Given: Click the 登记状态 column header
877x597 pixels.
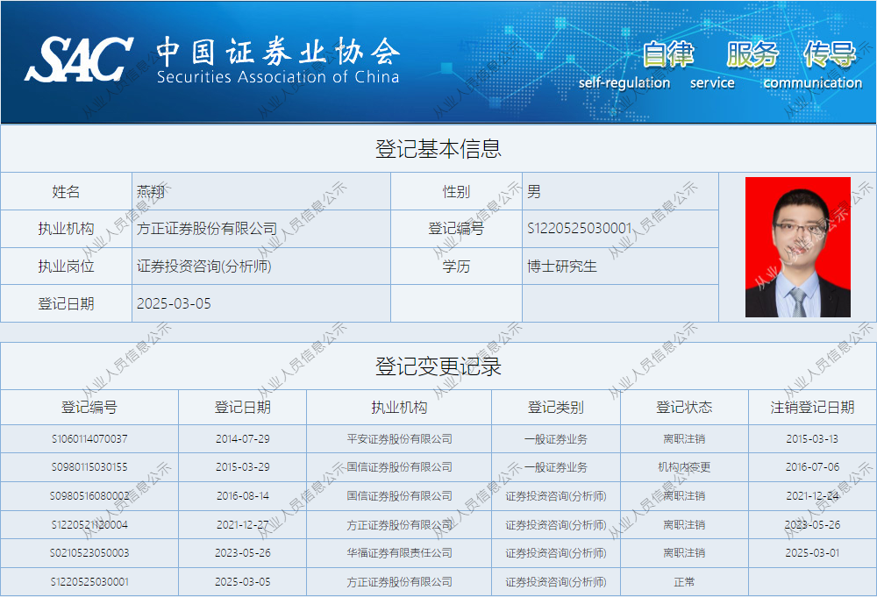Looking at the screenshot, I should click(x=684, y=408).
